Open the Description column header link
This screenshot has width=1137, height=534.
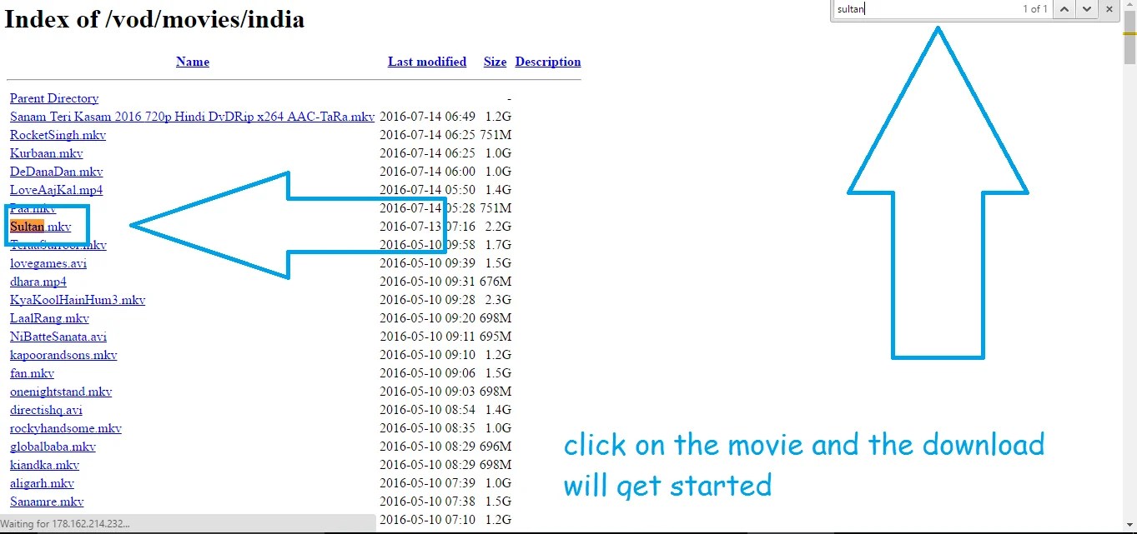(547, 62)
